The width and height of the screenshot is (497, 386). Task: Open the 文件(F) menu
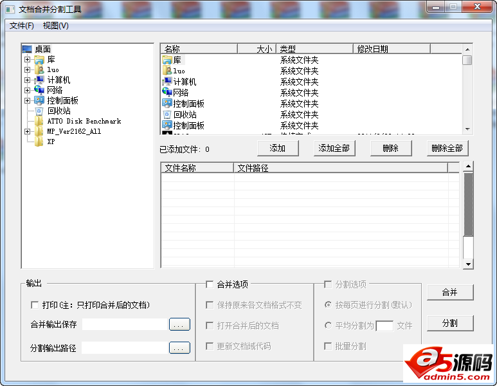pyautogui.click(x=22, y=26)
